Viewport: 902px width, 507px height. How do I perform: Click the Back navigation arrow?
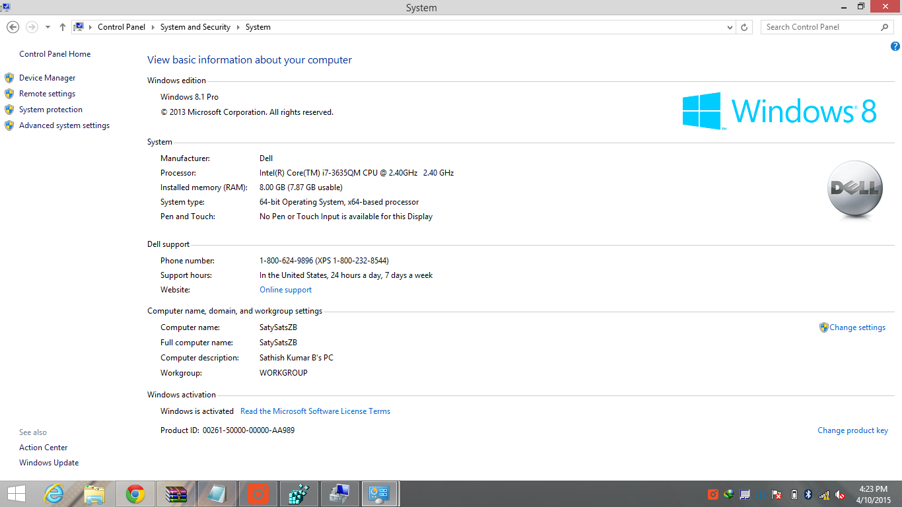point(13,27)
